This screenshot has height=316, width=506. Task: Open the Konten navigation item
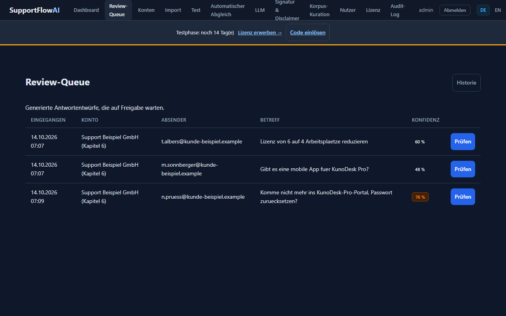tap(146, 10)
